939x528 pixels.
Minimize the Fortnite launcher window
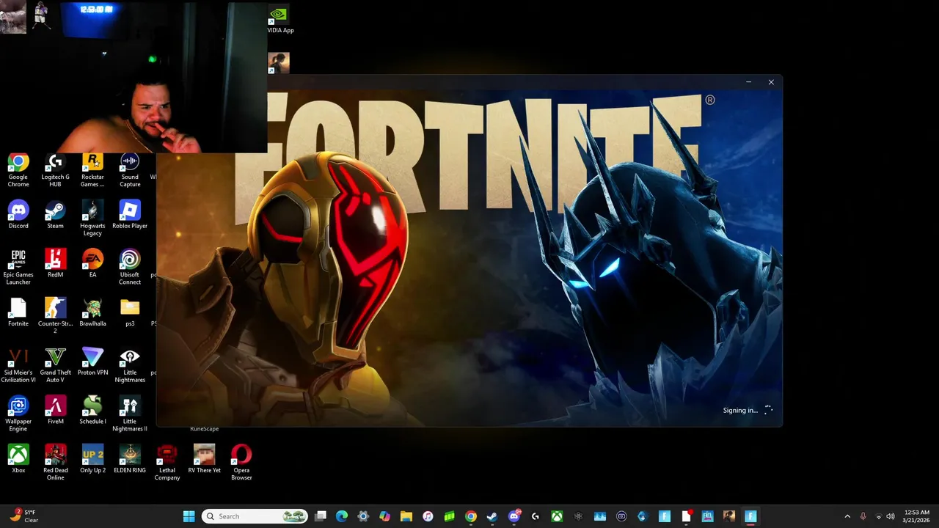tap(748, 82)
